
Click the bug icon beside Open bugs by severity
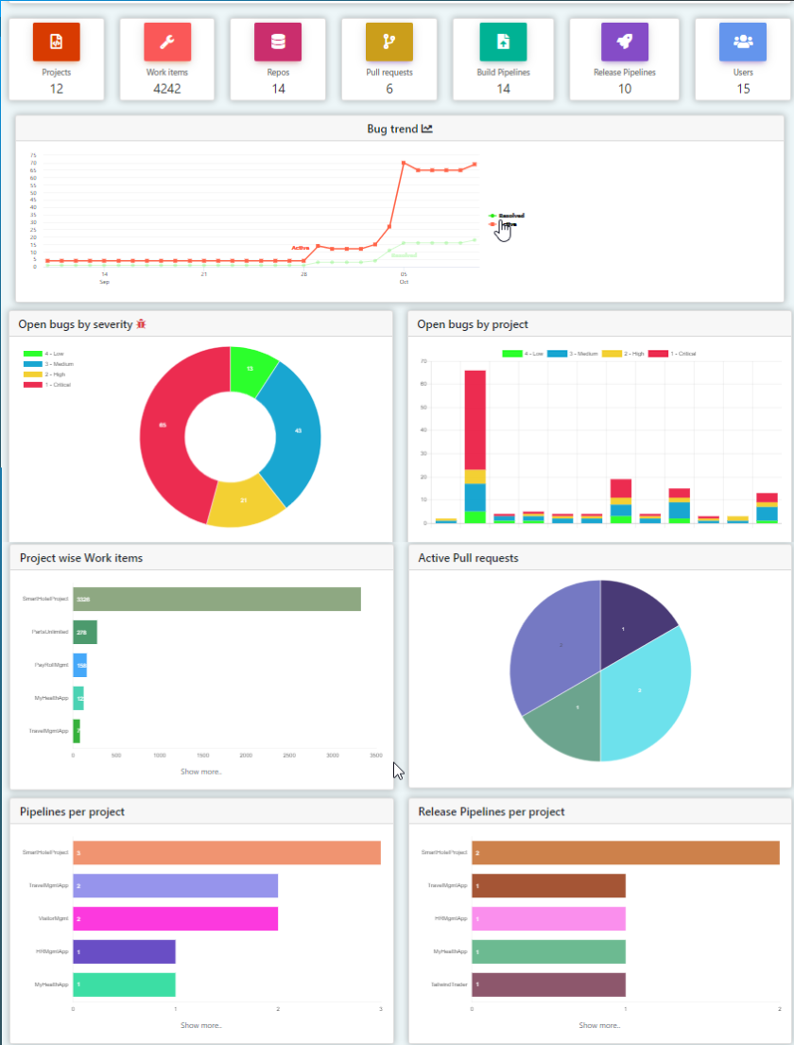(x=141, y=324)
